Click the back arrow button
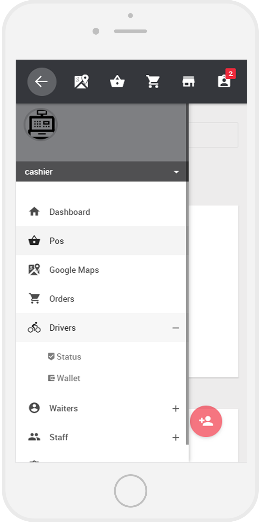The image size is (260, 522). point(42,82)
